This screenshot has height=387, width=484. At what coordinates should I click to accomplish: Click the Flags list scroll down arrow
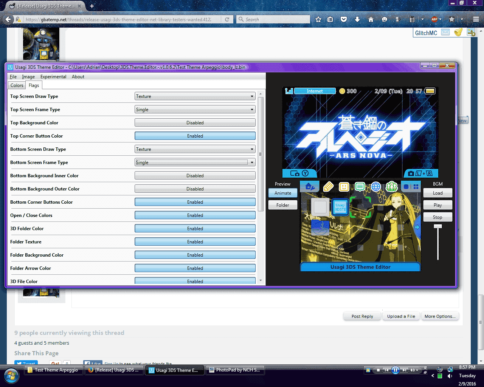click(x=260, y=281)
